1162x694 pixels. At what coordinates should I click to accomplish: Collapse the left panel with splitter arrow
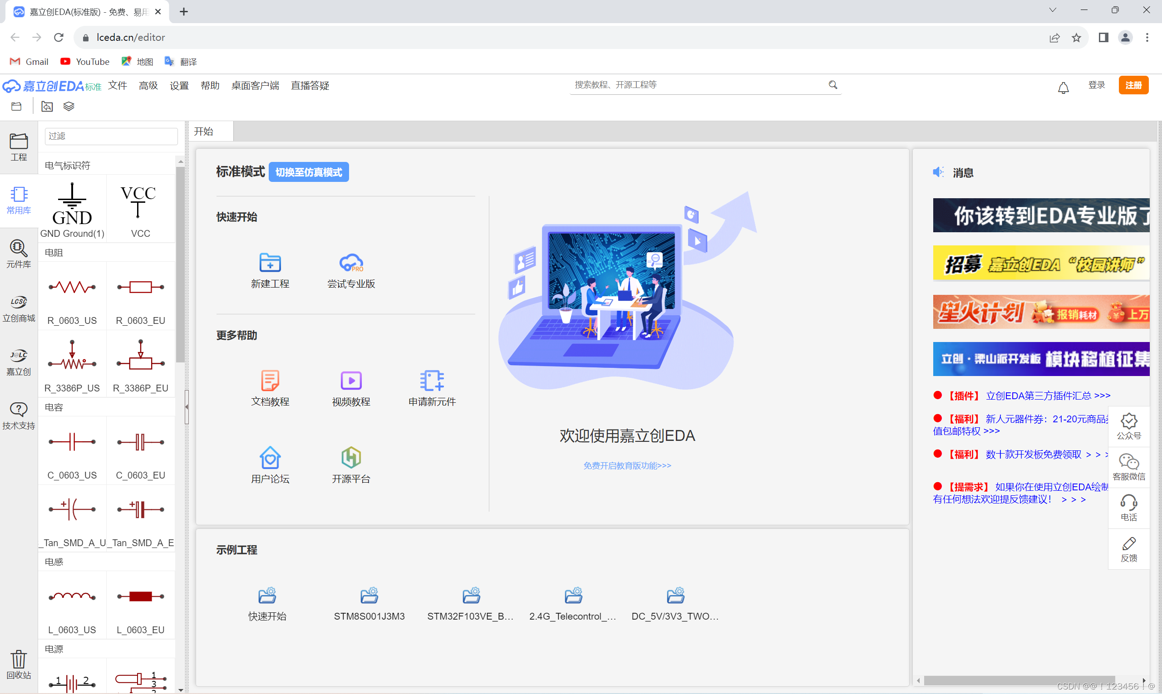pos(187,407)
